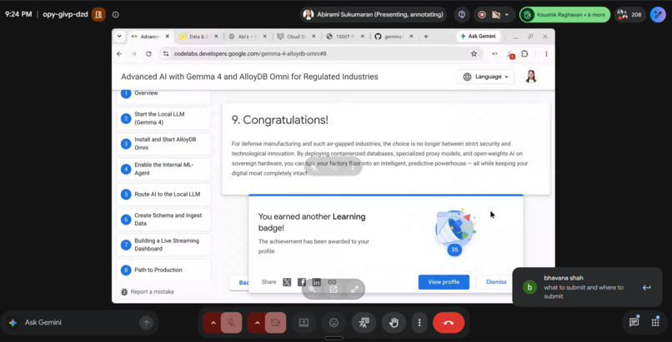Unmute the microphone in Meet controls
The height and width of the screenshot is (342, 672).
click(232, 323)
